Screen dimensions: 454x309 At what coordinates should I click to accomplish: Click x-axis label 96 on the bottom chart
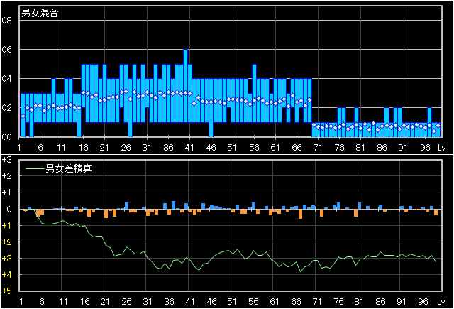(423, 302)
